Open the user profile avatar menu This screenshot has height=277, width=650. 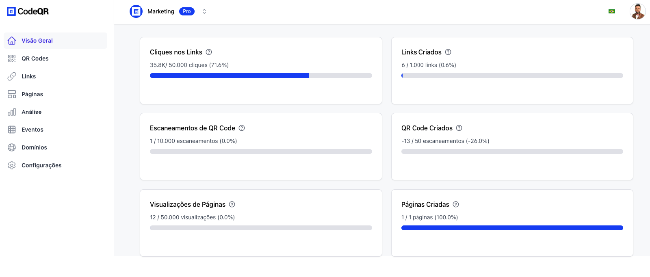tap(637, 11)
